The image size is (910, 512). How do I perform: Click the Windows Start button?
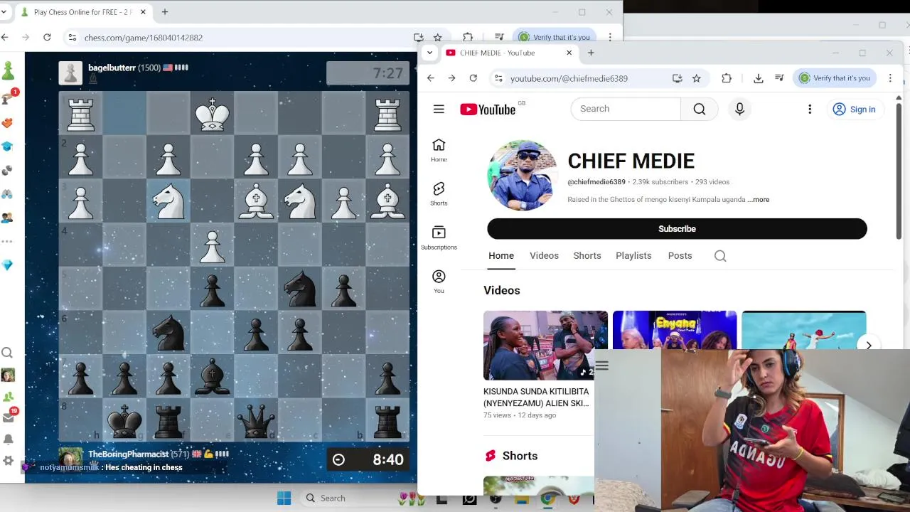click(284, 498)
